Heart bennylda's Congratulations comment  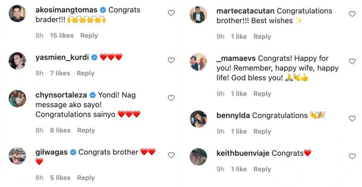click(352, 119)
